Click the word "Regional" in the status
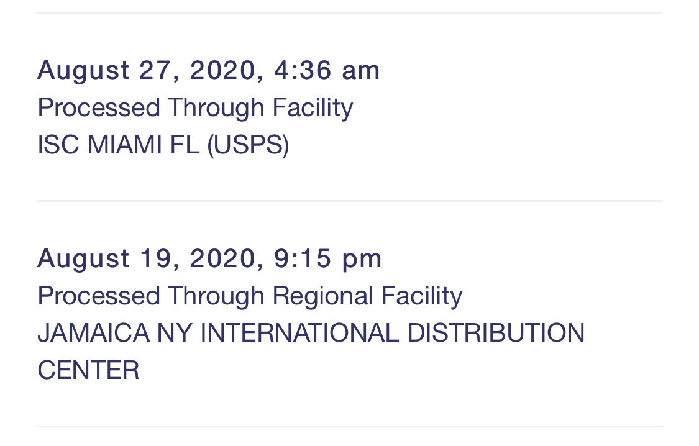The height and width of the screenshot is (446, 699). 322,296
